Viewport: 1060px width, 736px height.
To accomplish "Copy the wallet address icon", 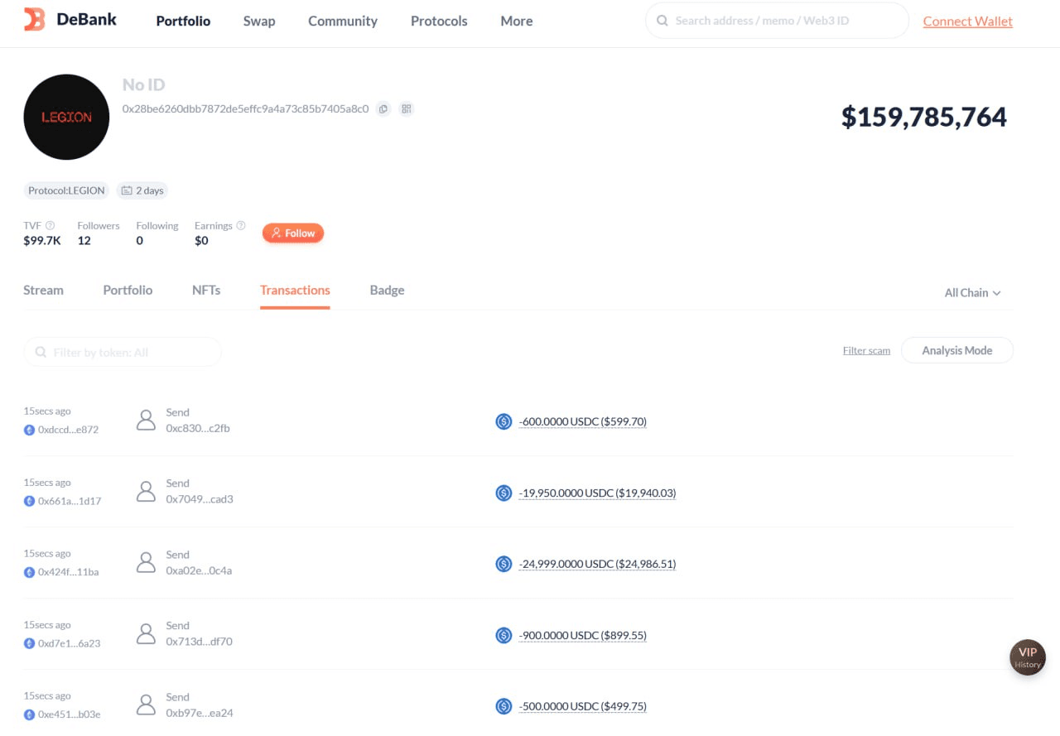I will click(383, 108).
